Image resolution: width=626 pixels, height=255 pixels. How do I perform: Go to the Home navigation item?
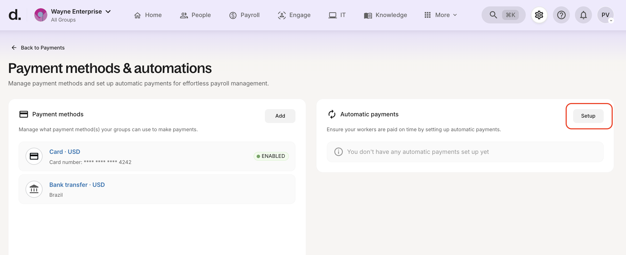pyautogui.click(x=148, y=15)
